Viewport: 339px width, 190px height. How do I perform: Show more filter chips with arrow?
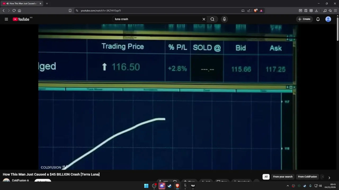(329, 178)
